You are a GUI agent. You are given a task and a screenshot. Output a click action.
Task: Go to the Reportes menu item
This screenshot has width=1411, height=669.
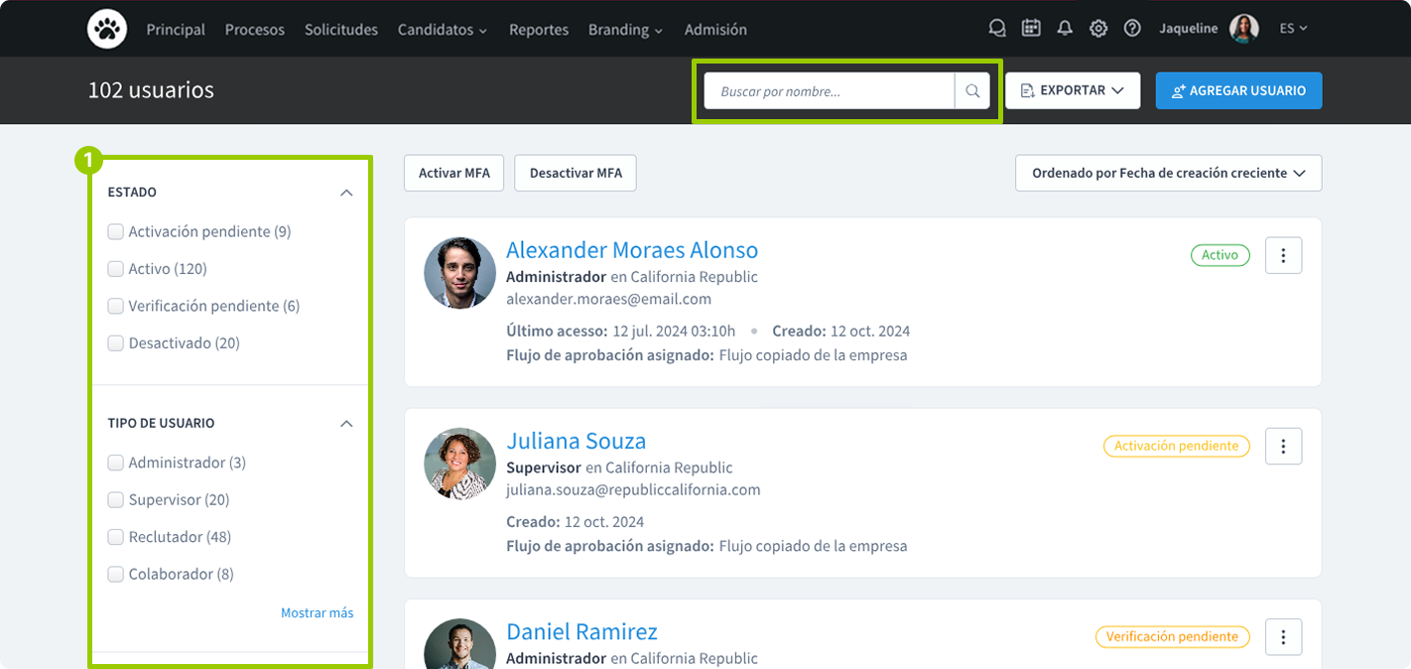click(x=539, y=30)
